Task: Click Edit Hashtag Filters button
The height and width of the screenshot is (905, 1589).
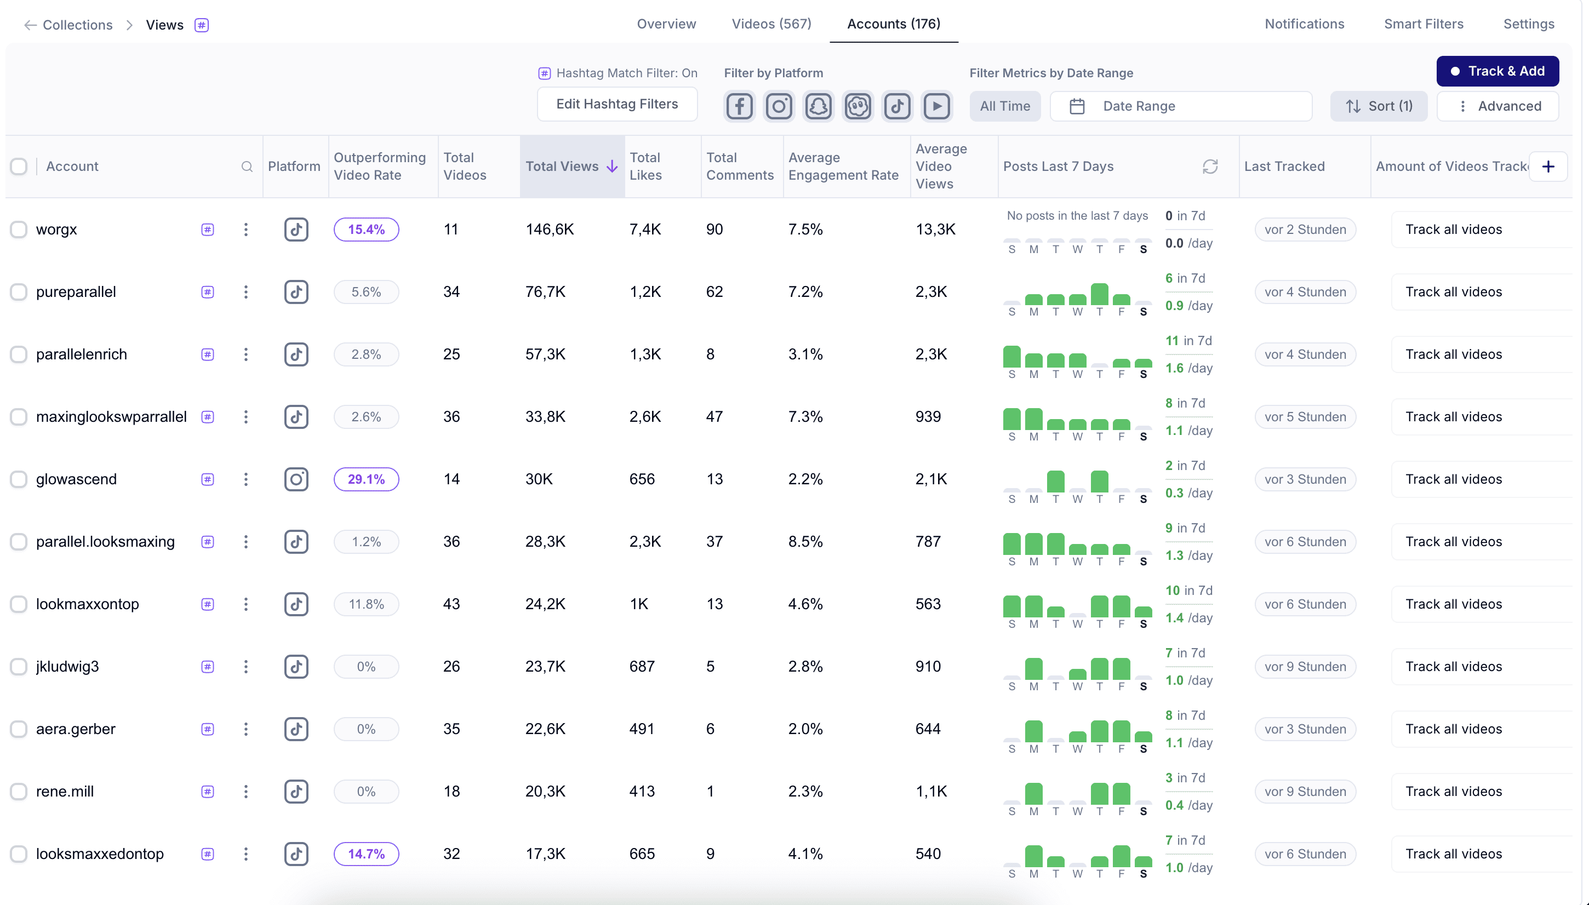Action: coord(617,104)
